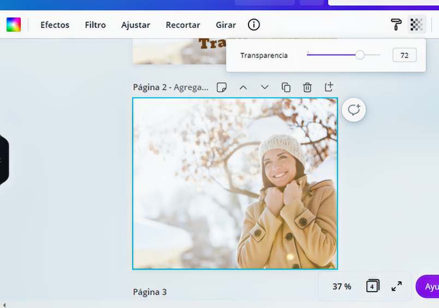Screen dimensions: 439x308
Task: Click Girar to flip the image
Action: (x=226, y=25)
